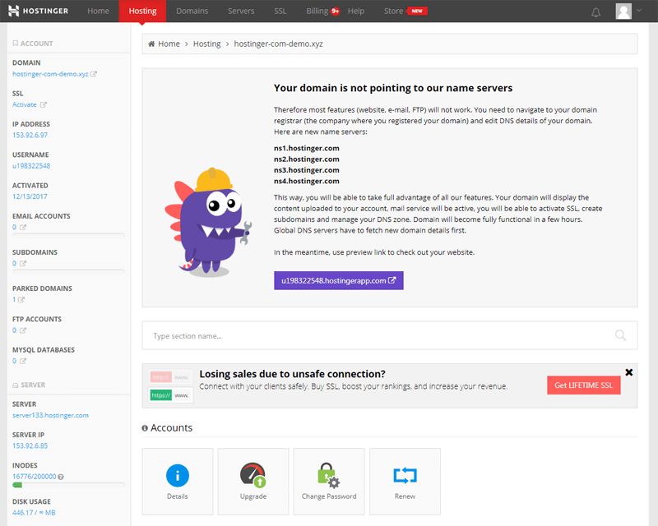This screenshot has height=526, width=658.
Task: Open the notifications bell icon
Action: [596, 12]
